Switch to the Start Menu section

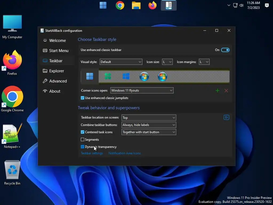[58, 51]
